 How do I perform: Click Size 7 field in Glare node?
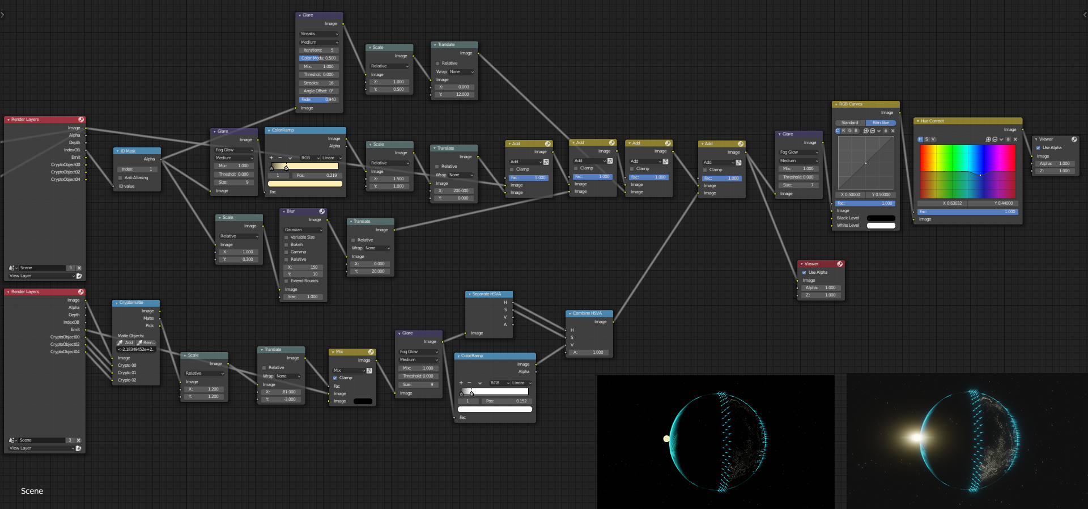click(799, 185)
